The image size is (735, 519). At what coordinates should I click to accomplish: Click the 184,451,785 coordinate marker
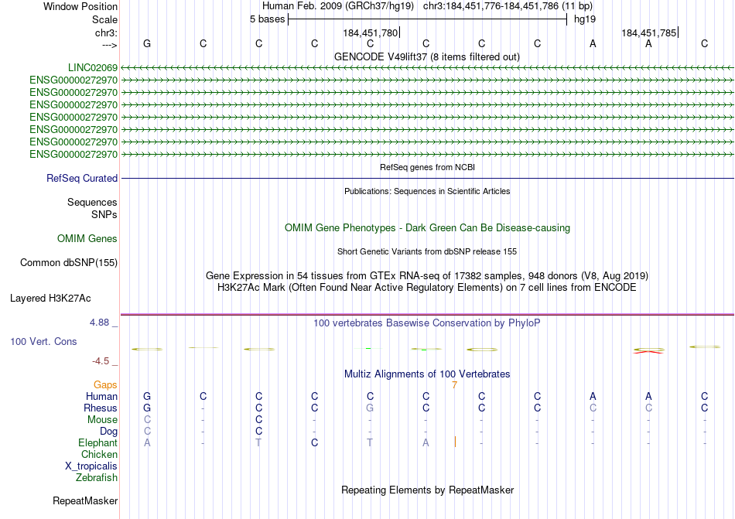pos(649,32)
